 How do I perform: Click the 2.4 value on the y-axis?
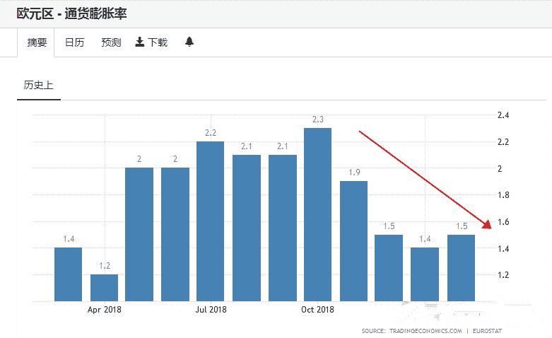point(503,115)
